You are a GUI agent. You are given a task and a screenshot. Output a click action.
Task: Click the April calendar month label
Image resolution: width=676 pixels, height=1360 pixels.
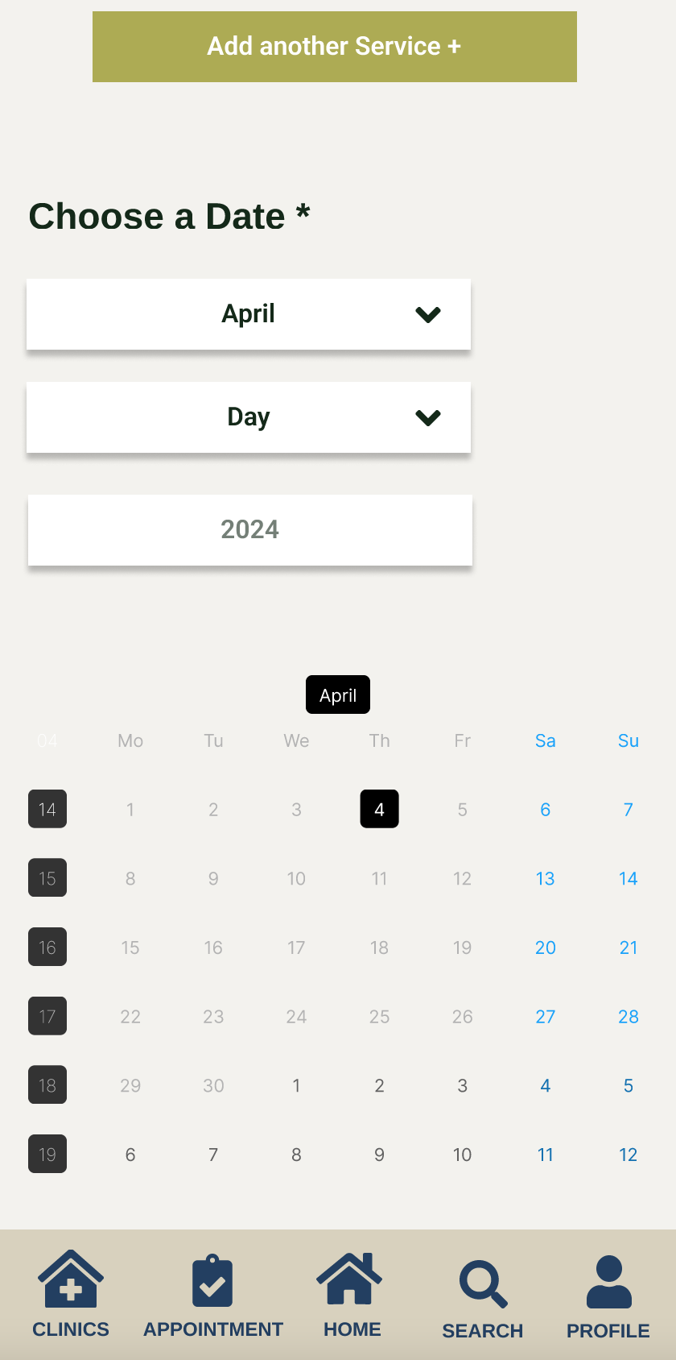point(338,695)
